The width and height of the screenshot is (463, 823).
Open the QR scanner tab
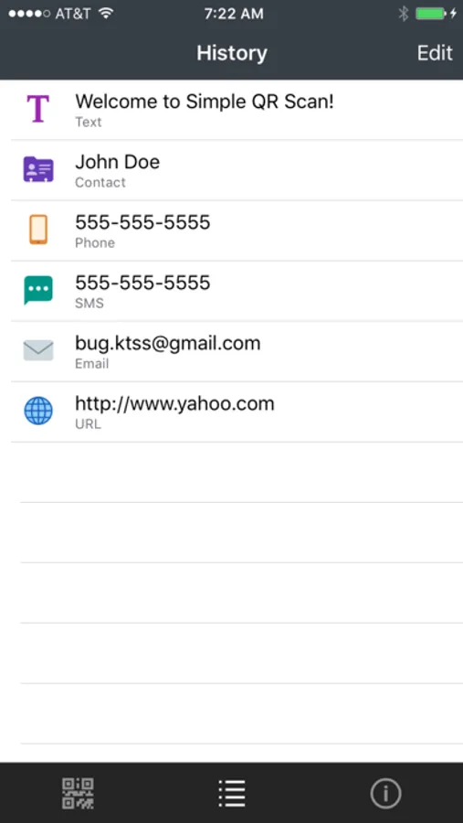click(78, 793)
